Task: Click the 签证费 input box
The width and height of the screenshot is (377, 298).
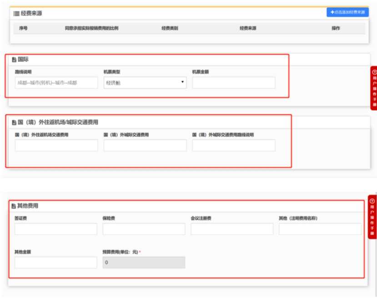Action: pos(56,229)
